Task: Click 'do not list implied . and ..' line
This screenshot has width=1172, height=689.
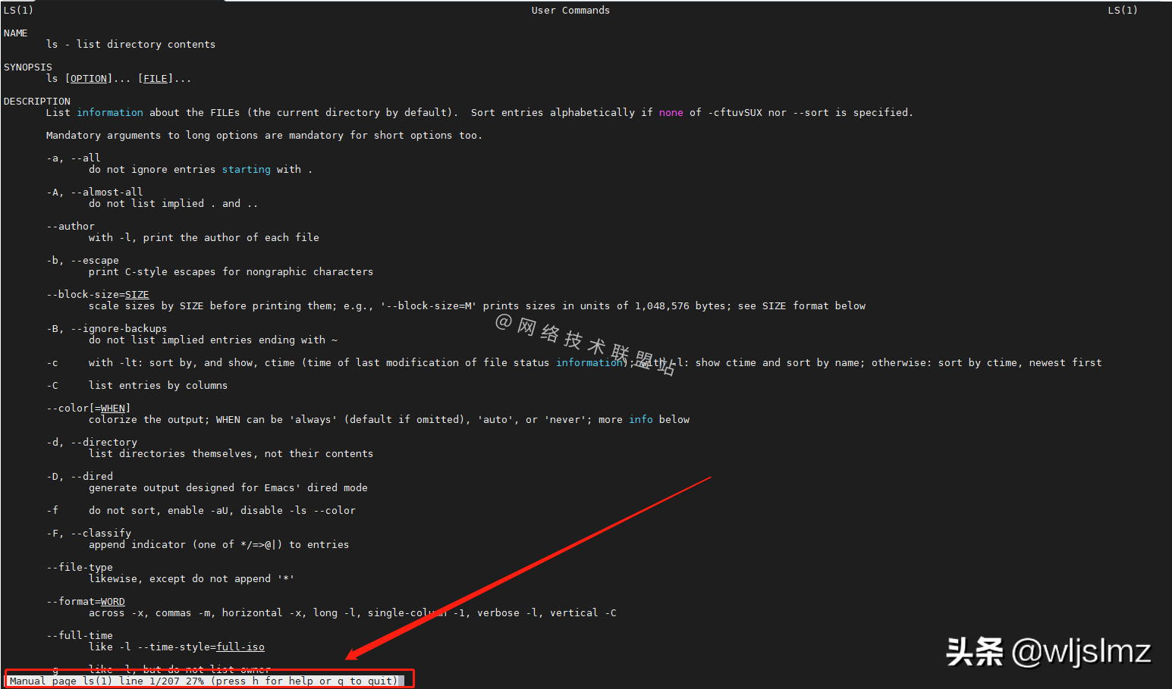Action: point(173,203)
